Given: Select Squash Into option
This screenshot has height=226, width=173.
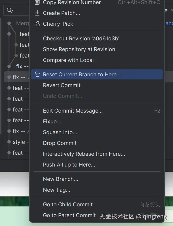Looking at the screenshot, I should point(60,133).
